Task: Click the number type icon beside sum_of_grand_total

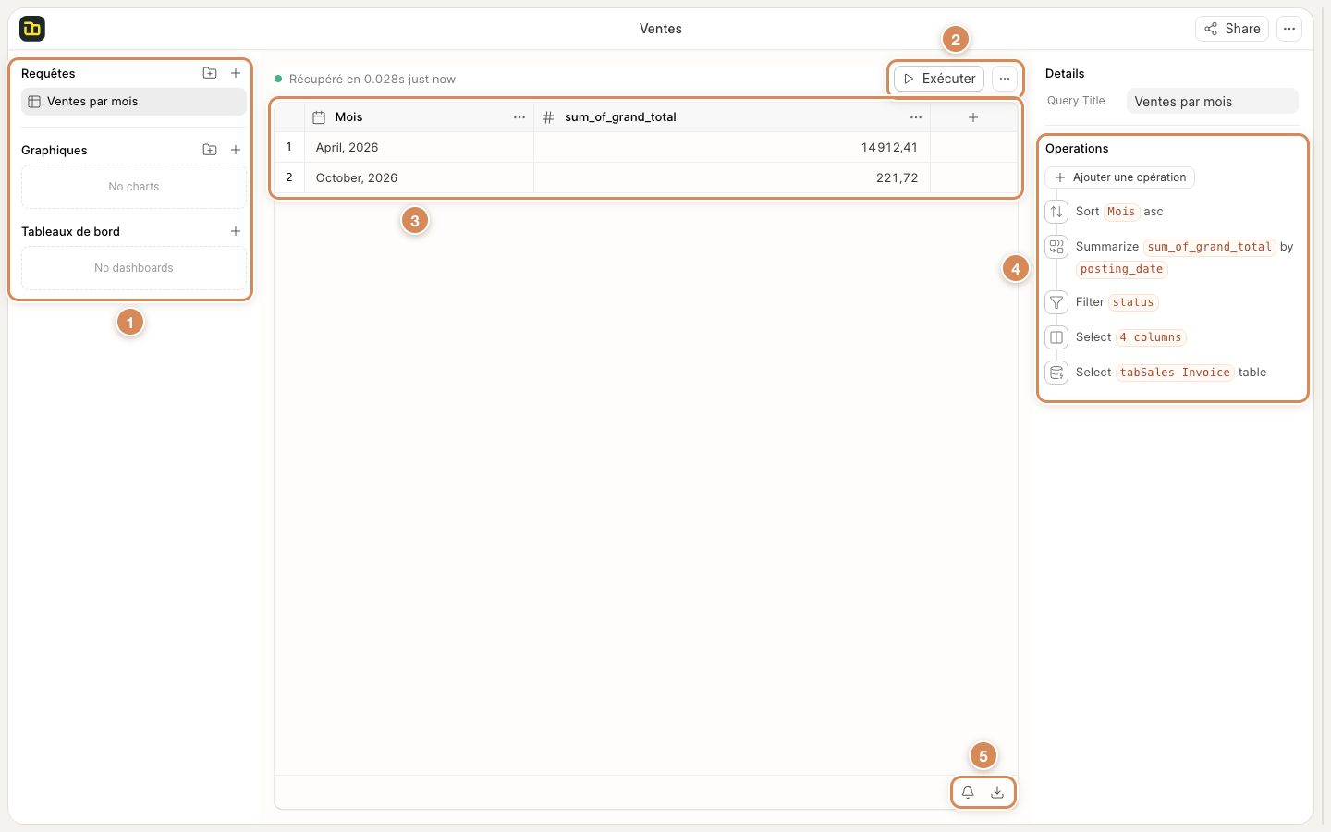Action: click(x=548, y=117)
